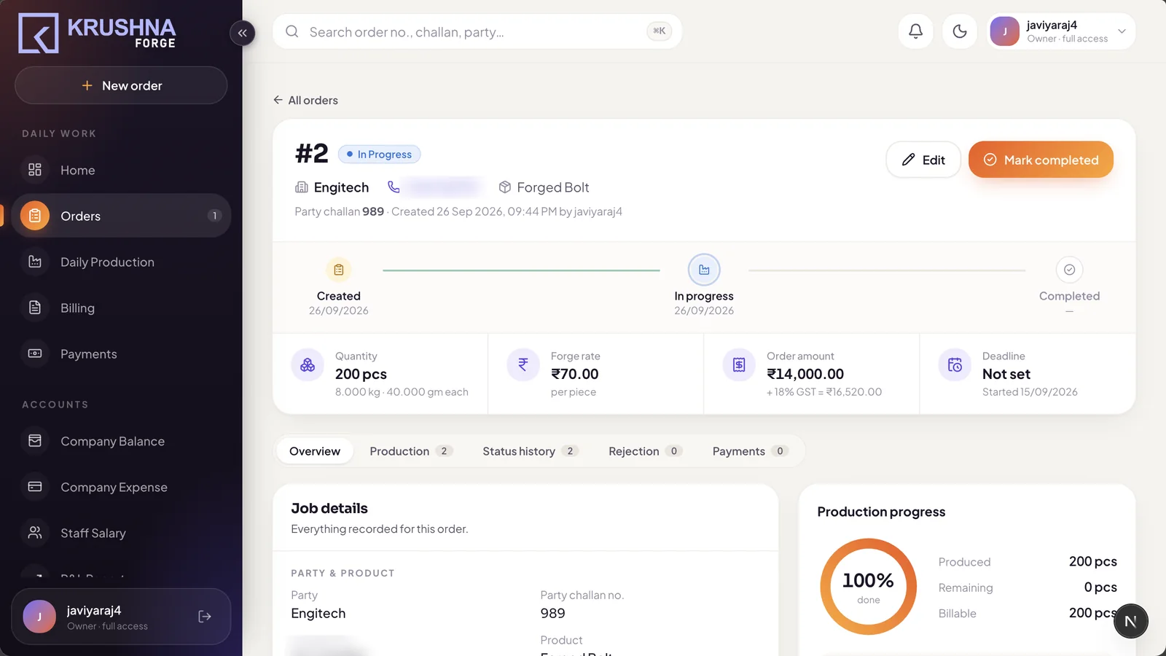Click the Created step icon
1166x656 pixels.
click(339, 270)
